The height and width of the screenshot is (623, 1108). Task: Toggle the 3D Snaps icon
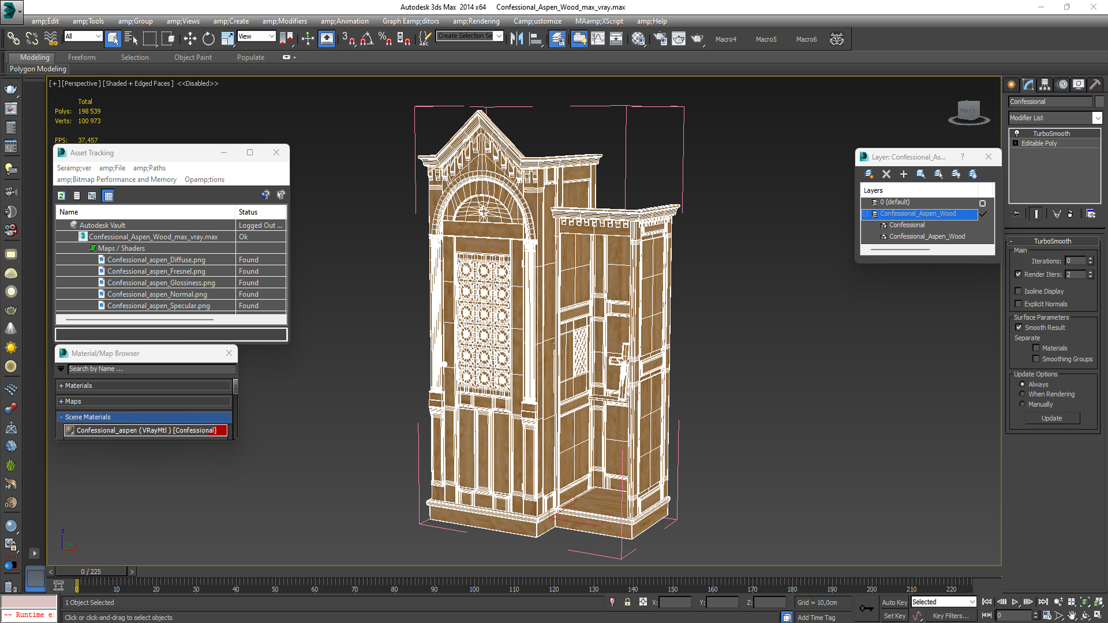coord(348,39)
